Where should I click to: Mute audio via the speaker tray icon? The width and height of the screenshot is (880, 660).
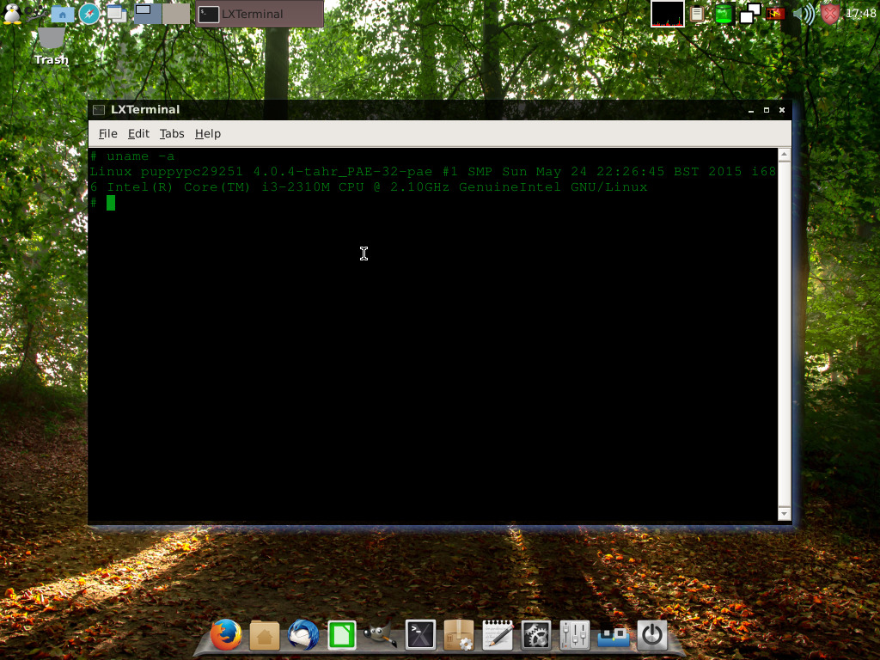point(802,14)
